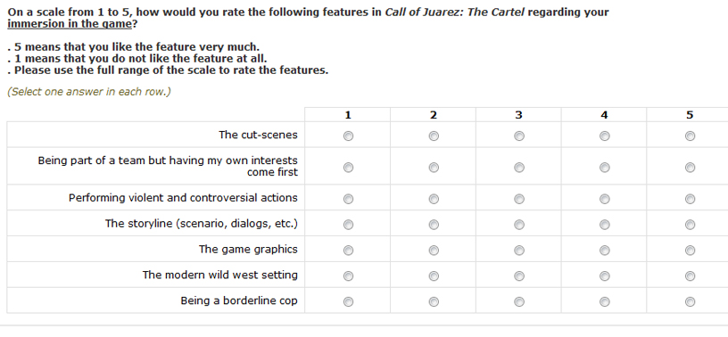Give the game graphics a 5
The height and width of the screenshot is (337, 728).
point(690,251)
